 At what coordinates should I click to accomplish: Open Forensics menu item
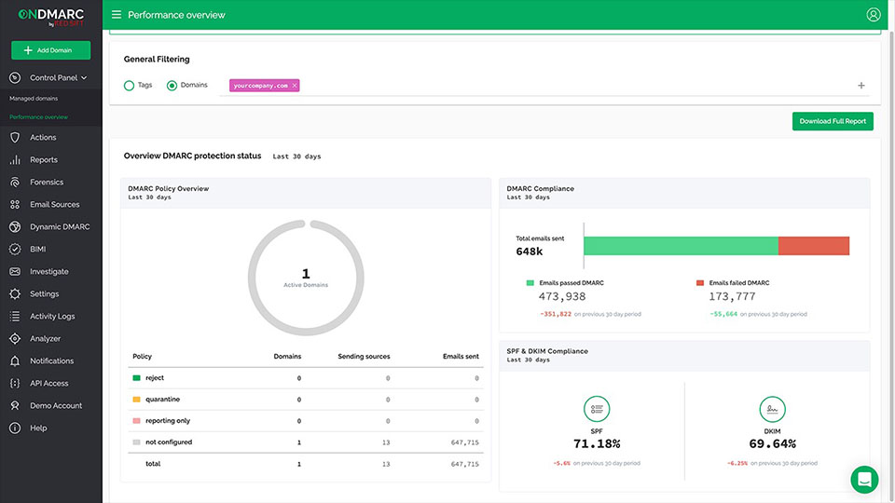pos(47,182)
